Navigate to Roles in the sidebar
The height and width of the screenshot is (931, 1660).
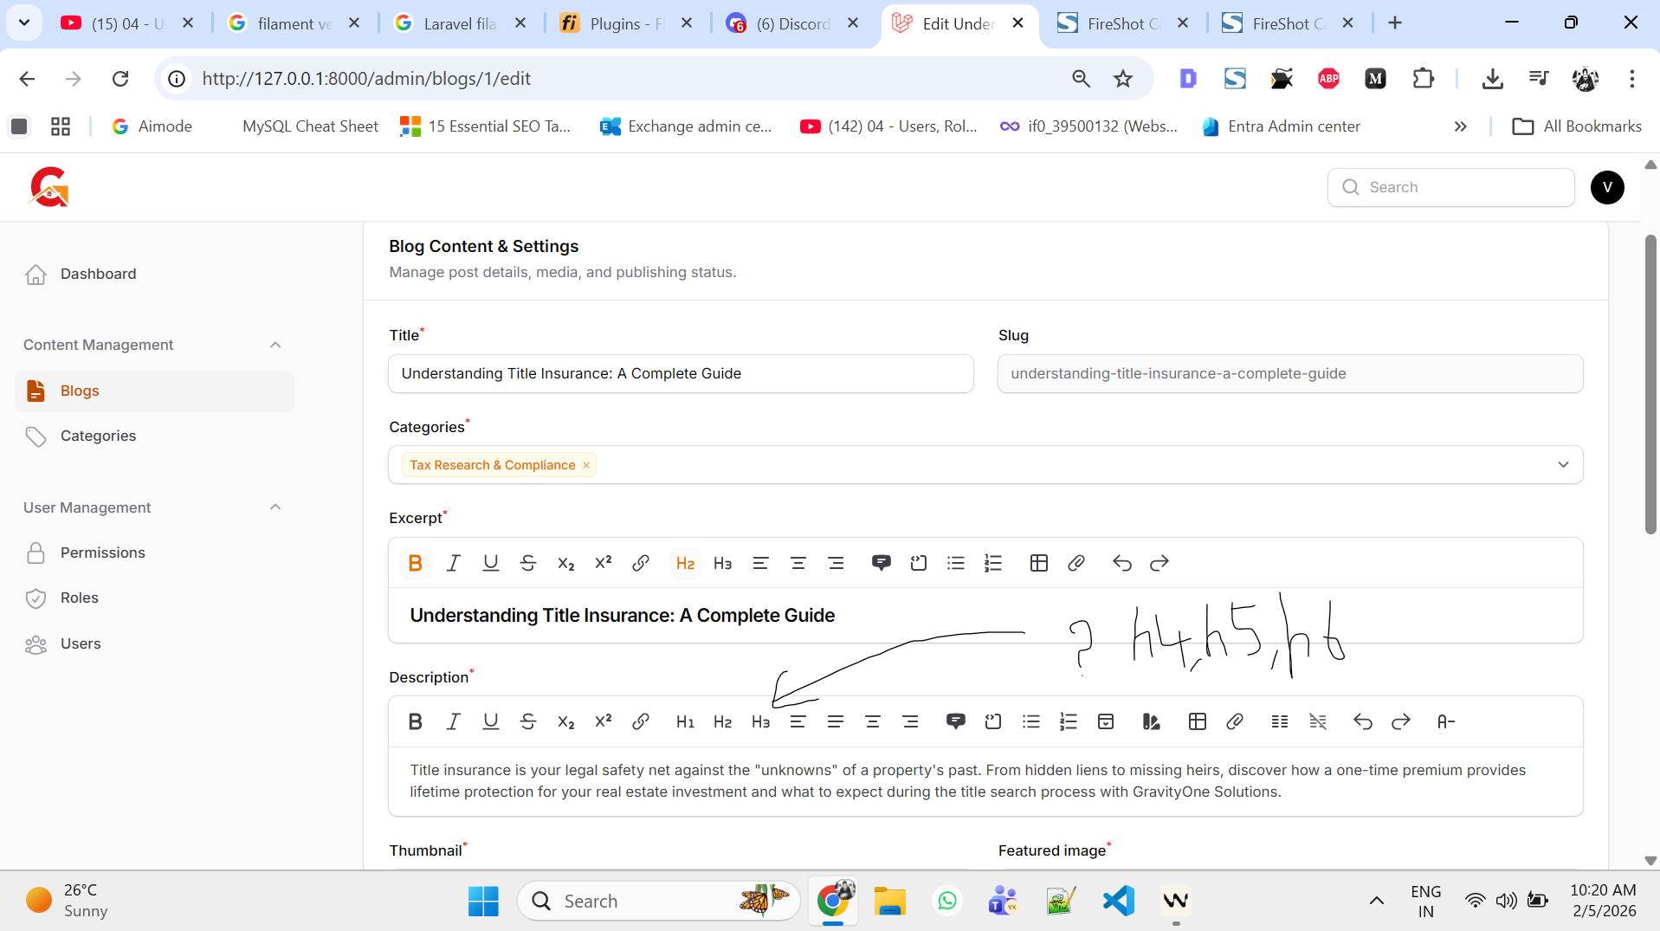tap(155, 598)
